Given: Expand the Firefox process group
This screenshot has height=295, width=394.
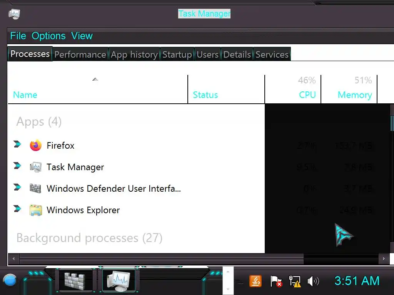Looking at the screenshot, I should pyautogui.click(x=17, y=144).
